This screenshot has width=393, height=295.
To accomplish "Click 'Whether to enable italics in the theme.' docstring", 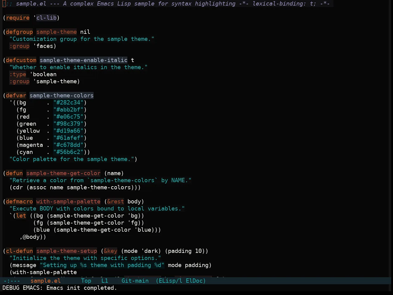I will (x=78, y=67).
